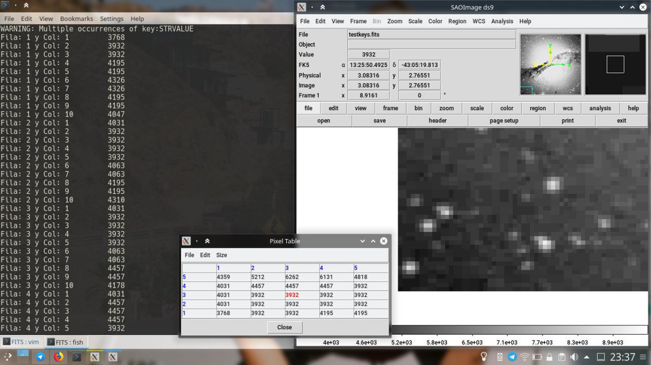This screenshot has width=651, height=365.
Task: Click the File field showing testkeys.fits
Action: (432, 35)
